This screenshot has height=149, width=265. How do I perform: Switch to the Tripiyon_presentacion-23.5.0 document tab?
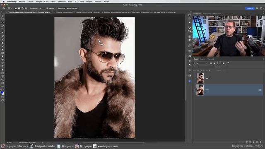(x=77, y=12)
